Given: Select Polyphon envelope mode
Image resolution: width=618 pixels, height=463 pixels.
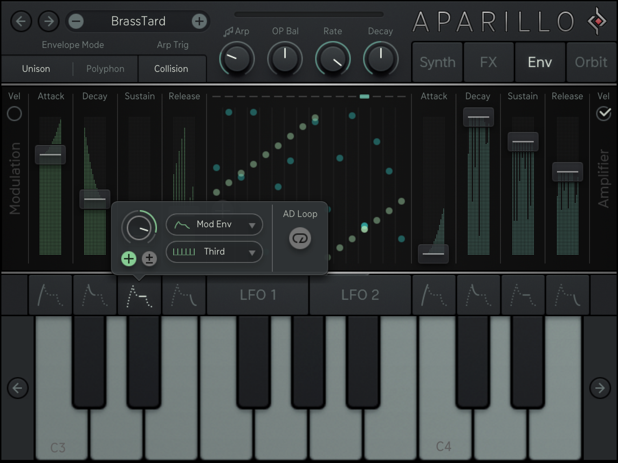Looking at the screenshot, I should pyautogui.click(x=105, y=69).
